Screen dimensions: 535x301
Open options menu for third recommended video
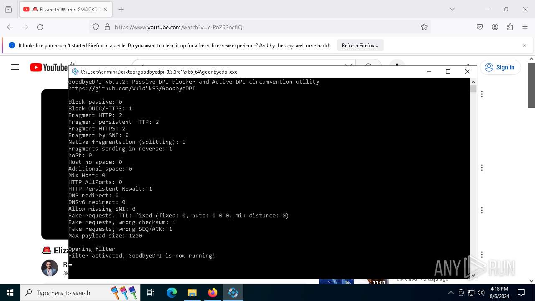482,210
